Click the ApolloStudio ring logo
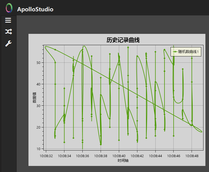 click(9, 8)
